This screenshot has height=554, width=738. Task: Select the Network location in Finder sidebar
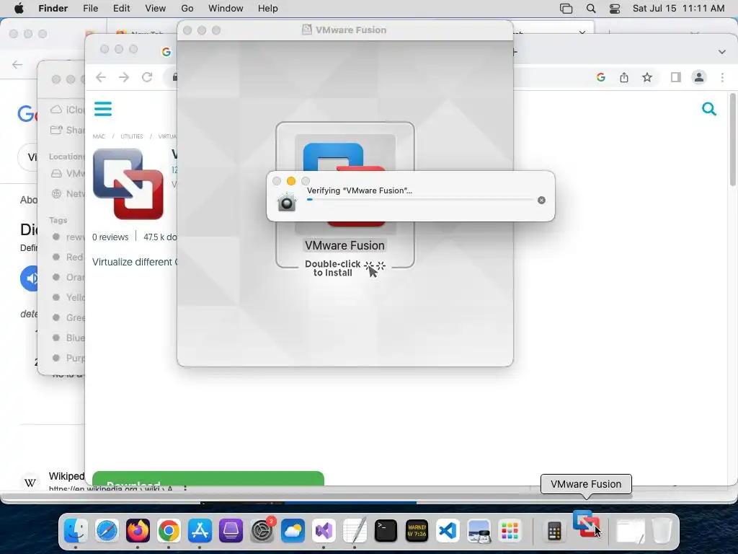[69, 193]
